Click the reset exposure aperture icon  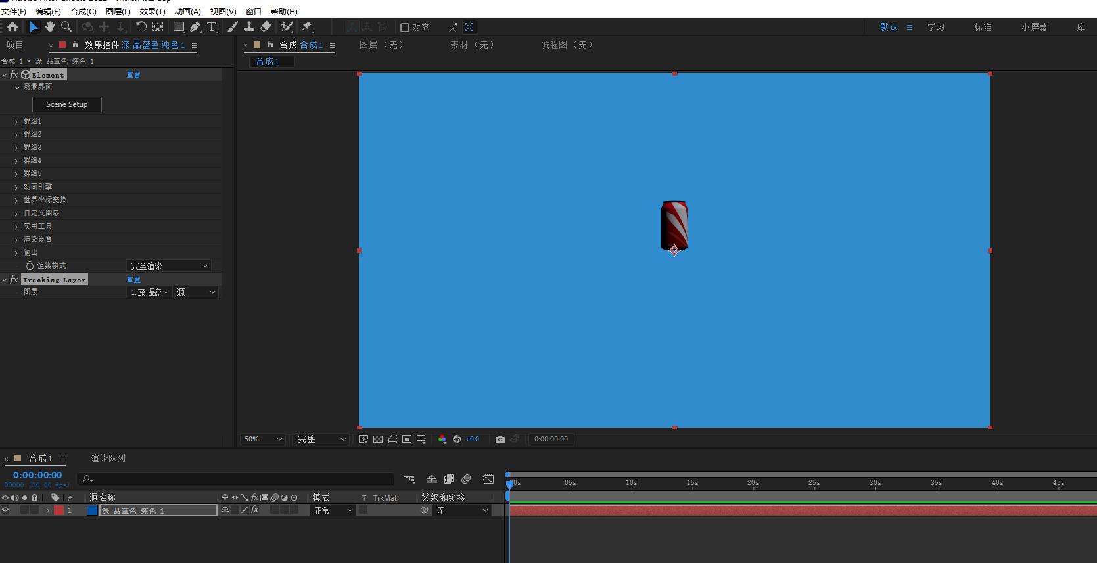pos(457,439)
